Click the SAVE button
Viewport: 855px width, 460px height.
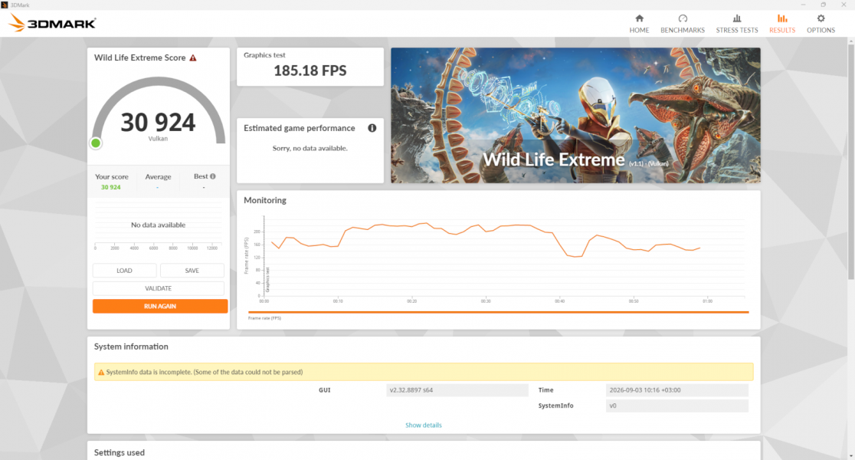point(192,271)
